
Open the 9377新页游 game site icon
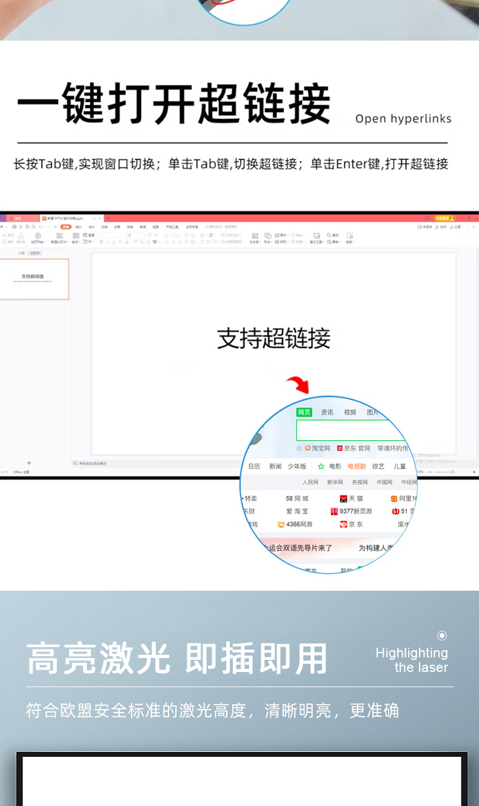334,511
